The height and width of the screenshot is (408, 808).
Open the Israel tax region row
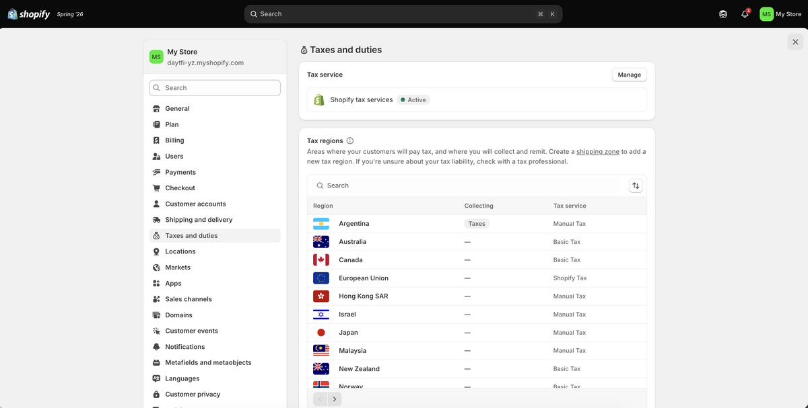(477, 315)
